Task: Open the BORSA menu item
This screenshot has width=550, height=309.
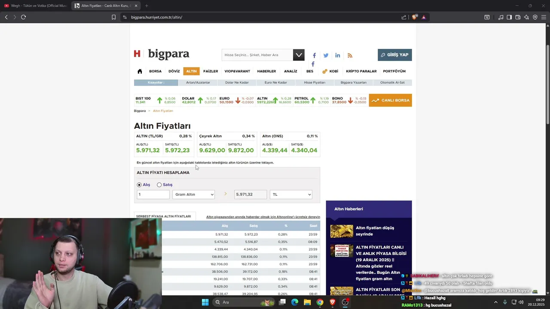Action: pos(155,71)
